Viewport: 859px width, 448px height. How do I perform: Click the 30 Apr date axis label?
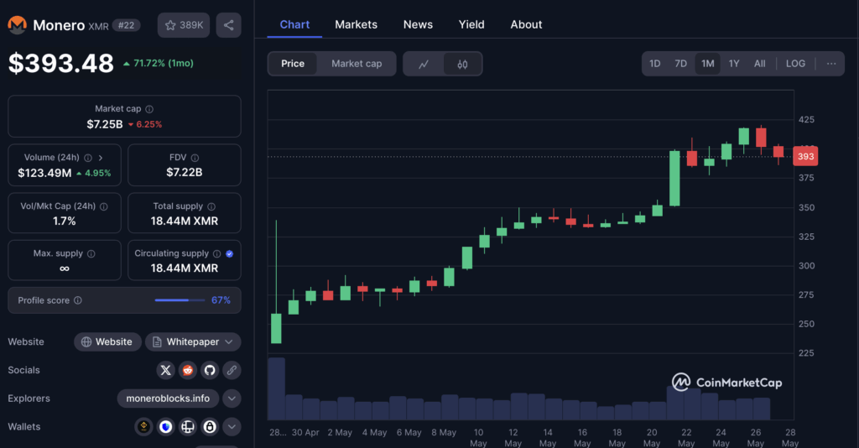(305, 432)
